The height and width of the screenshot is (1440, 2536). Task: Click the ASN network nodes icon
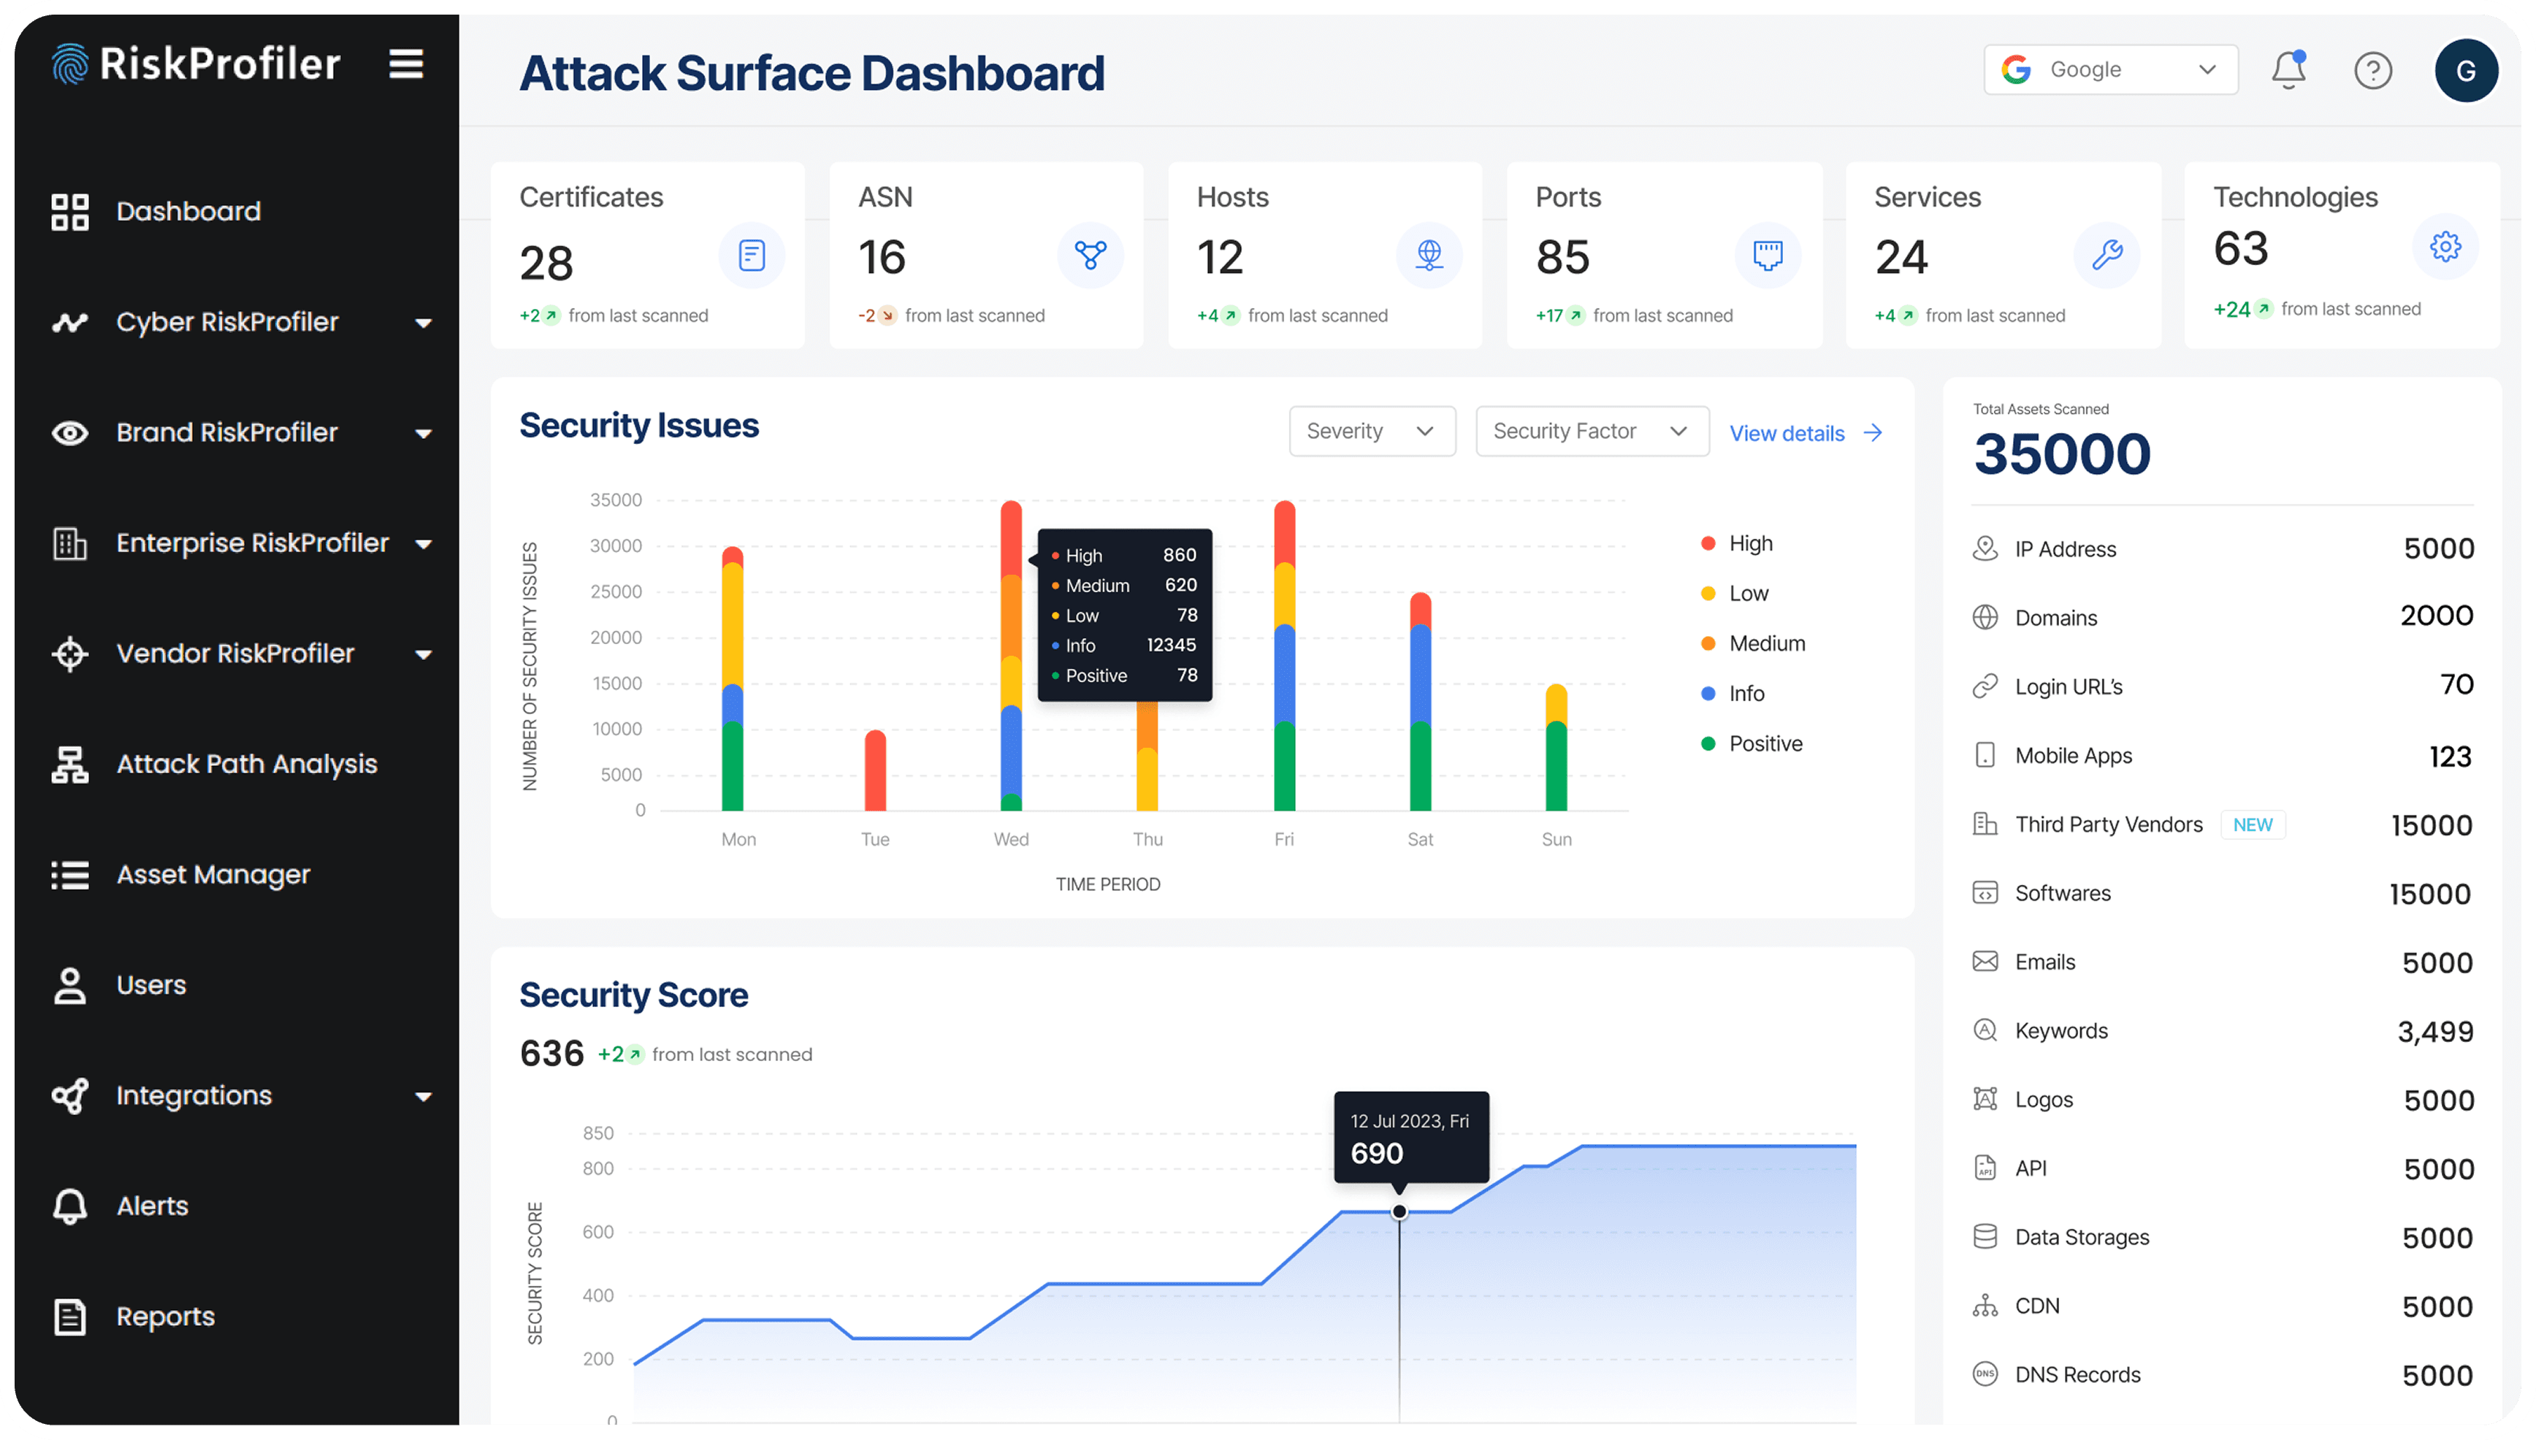(1090, 255)
